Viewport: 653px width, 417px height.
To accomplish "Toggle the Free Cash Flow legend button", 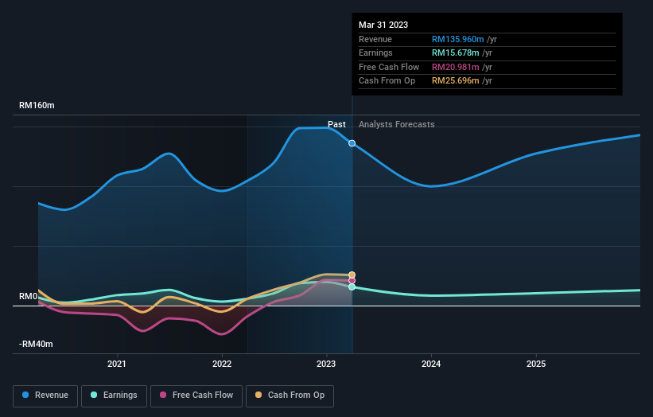I will coord(196,396).
